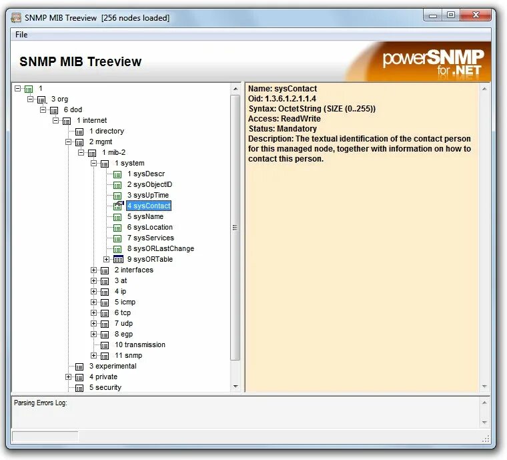
Task: Expand the 2 interfaces node
Action: pos(94,270)
